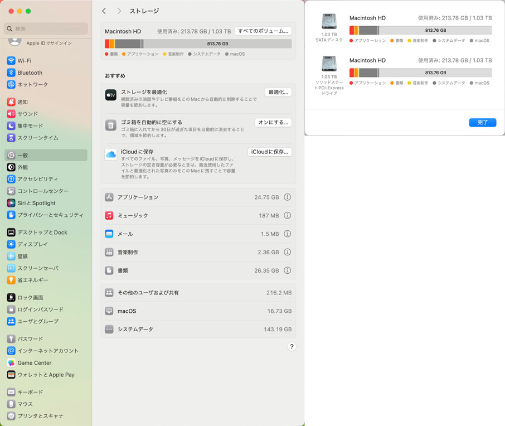
Task: Select the ソリッドステート PCI-Express drive icon
Action: pos(329,64)
